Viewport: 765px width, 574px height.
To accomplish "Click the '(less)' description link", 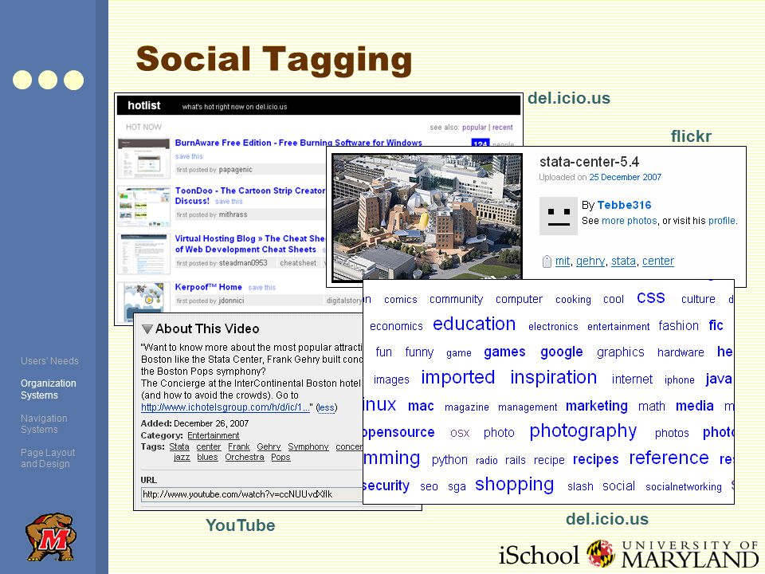I will [x=327, y=407].
